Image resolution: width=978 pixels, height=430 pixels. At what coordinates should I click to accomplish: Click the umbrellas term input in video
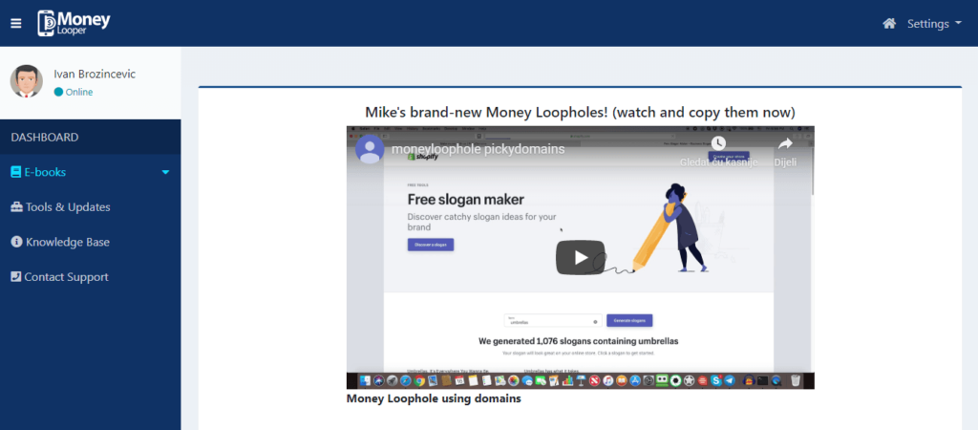[x=553, y=321]
